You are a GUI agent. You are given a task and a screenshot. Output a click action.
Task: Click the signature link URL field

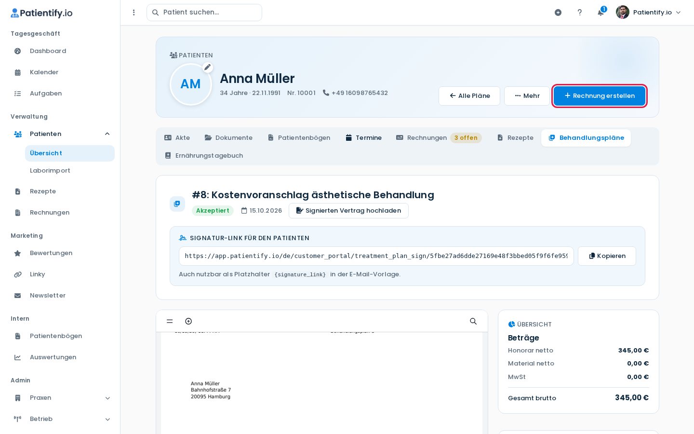coord(376,256)
